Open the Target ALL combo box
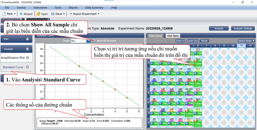This screenshot has width=257, height=130. coord(80,41)
